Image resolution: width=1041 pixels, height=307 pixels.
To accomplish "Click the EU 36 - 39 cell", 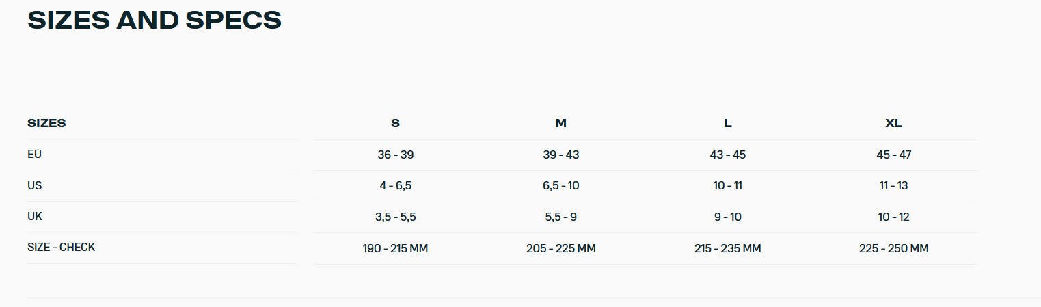I will coord(396,155).
